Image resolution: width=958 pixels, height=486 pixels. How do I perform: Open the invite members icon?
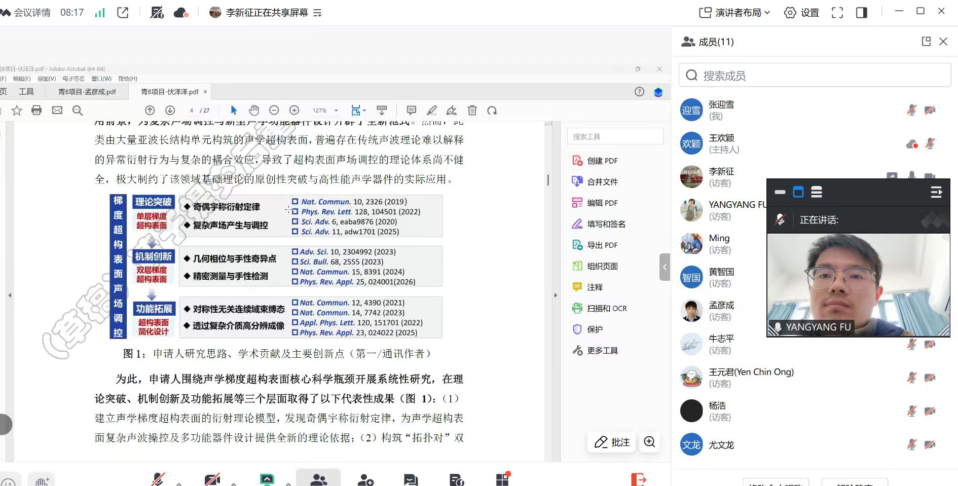point(365,479)
